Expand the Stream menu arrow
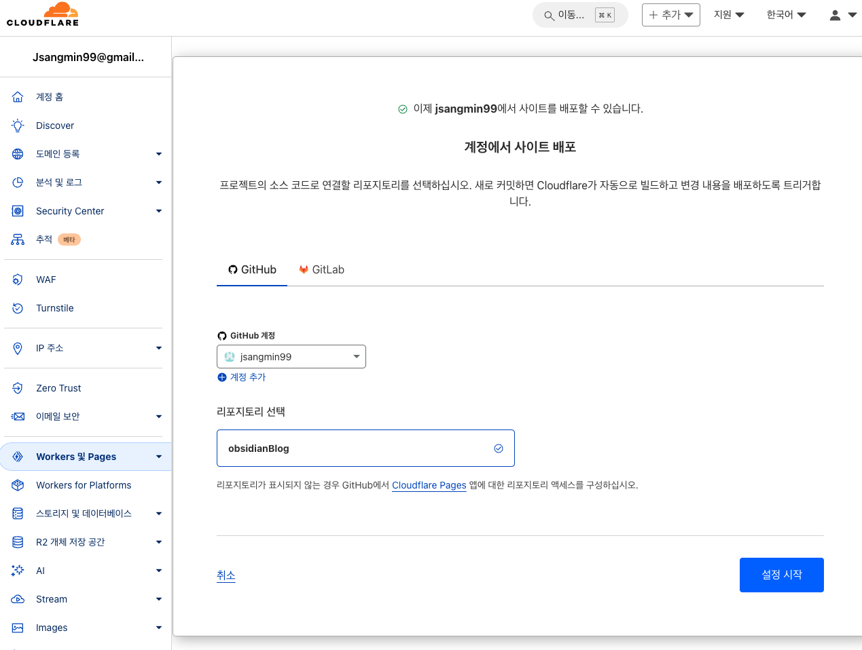This screenshot has height=650, width=862. [159, 599]
